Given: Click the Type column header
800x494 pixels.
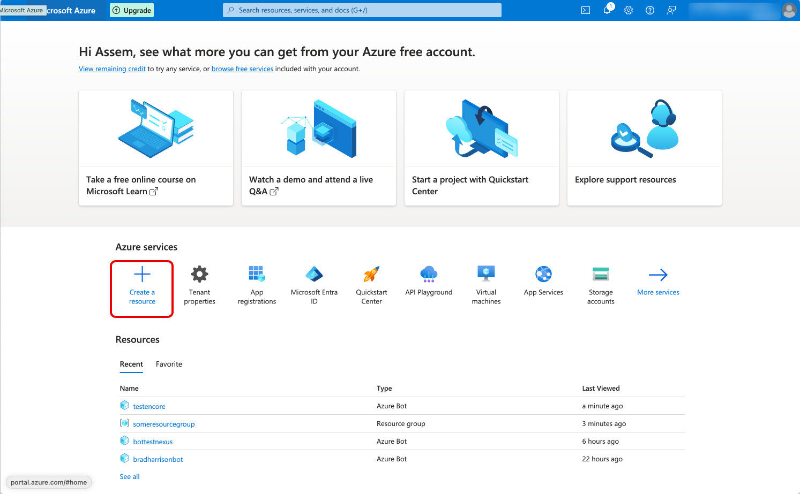Looking at the screenshot, I should 384,388.
